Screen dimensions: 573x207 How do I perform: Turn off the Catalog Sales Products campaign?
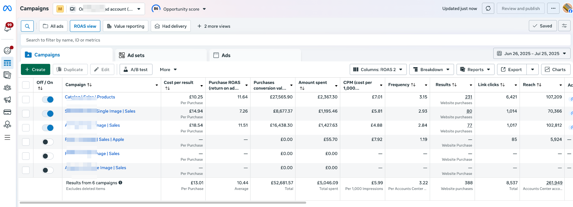48,99
